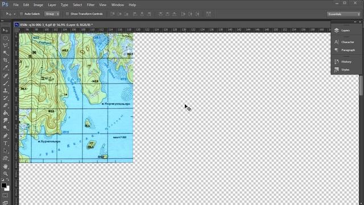
Task: Select the Brush tool
Action: (5, 83)
